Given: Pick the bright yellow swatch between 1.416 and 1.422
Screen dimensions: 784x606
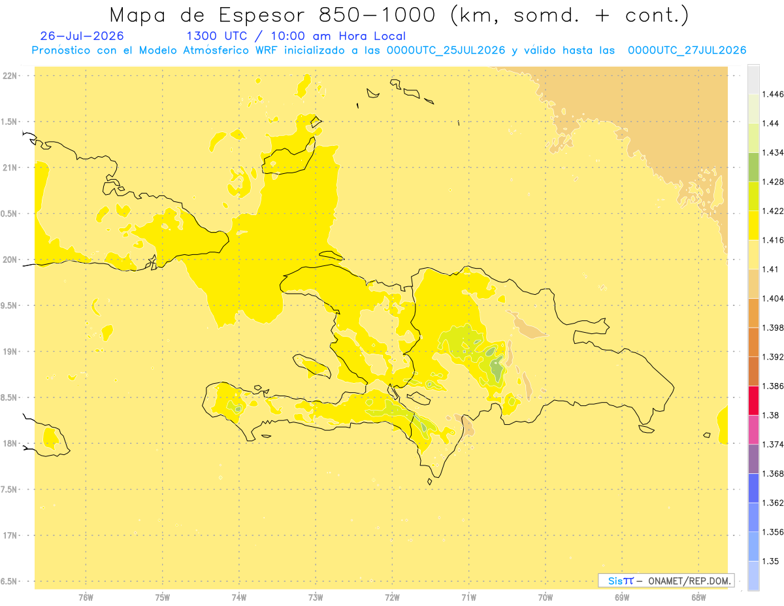Looking at the screenshot, I should coord(753,226).
